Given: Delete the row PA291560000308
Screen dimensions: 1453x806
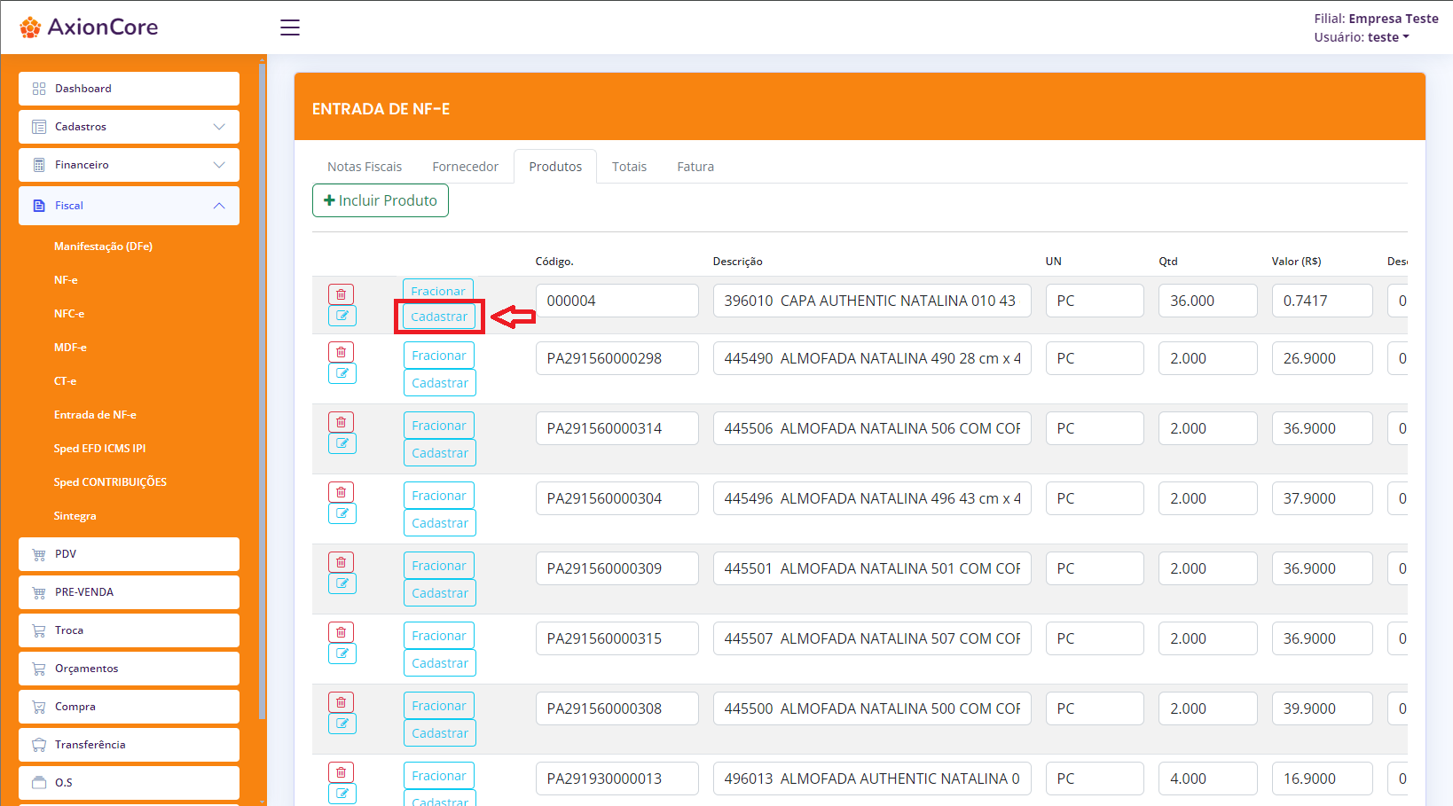Looking at the screenshot, I should point(342,702).
